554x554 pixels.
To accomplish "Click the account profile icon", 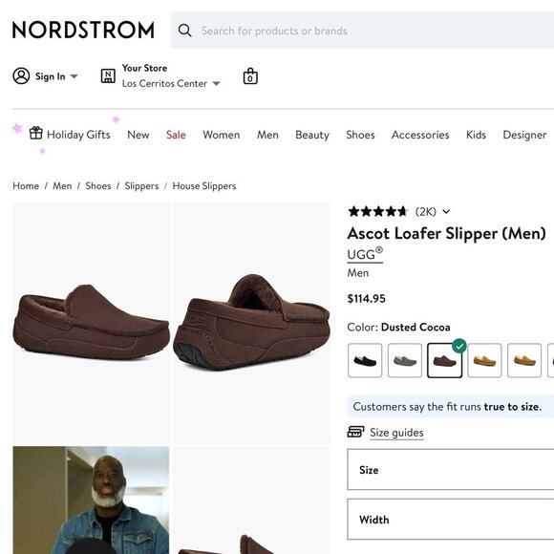I will [x=21, y=76].
